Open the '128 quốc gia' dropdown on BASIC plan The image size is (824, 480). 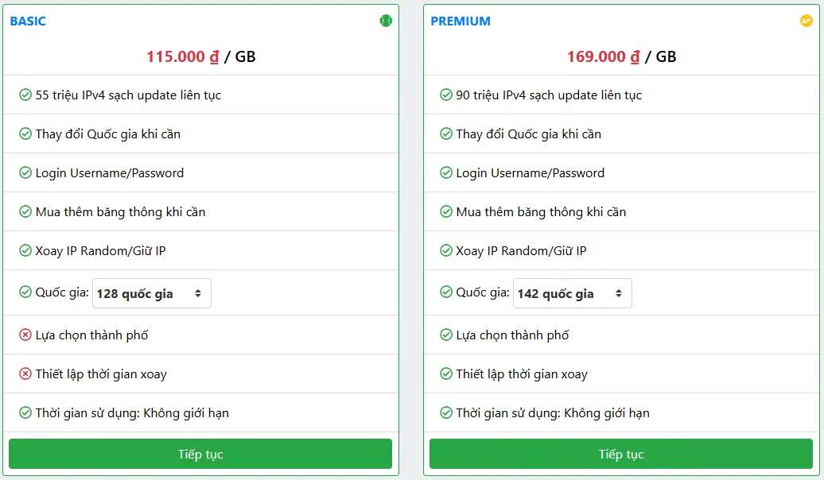tap(152, 293)
